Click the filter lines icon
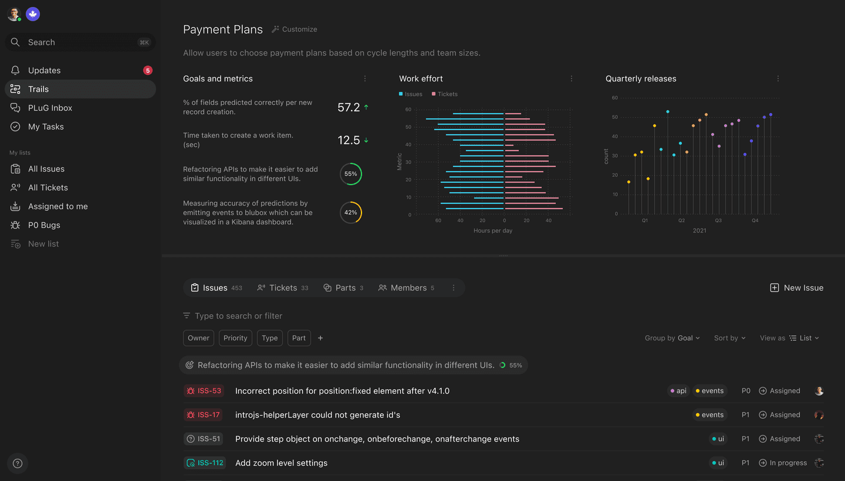 point(187,316)
